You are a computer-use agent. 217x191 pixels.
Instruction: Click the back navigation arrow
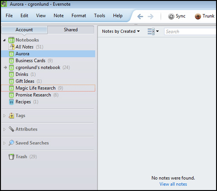click(140, 16)
